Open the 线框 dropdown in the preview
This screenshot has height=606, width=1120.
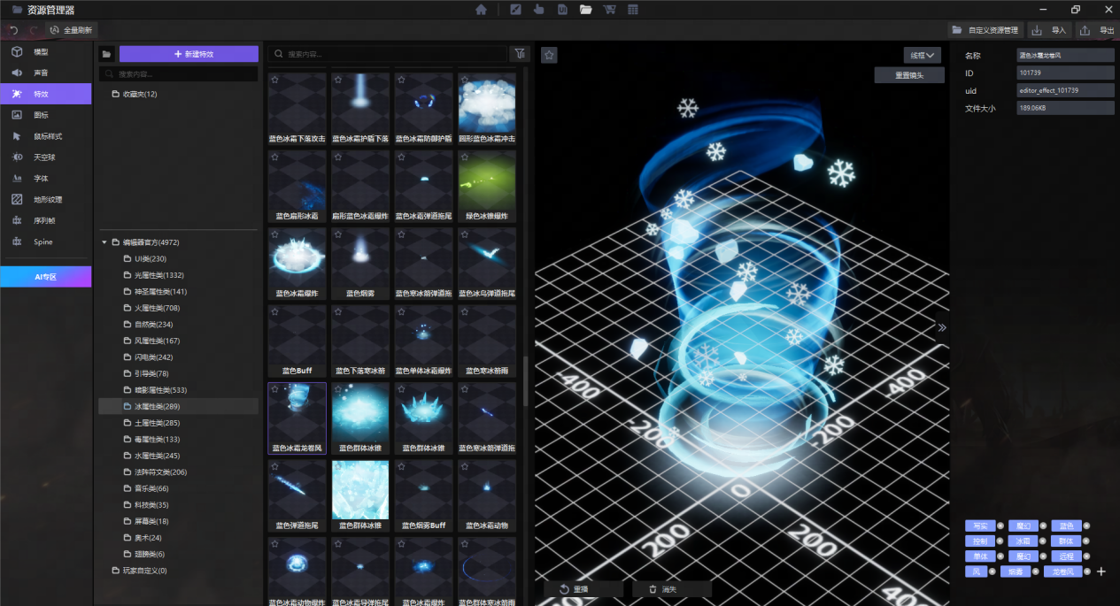(923, 55)
